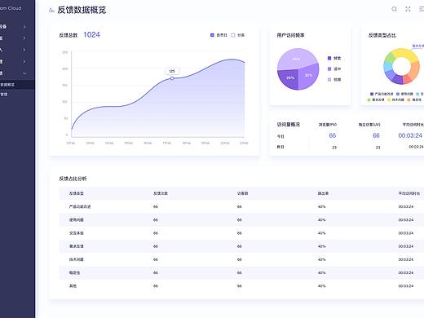Click the 今日 row label in 访问量概况
Screen dimensions: 424x318
(280, 136)
